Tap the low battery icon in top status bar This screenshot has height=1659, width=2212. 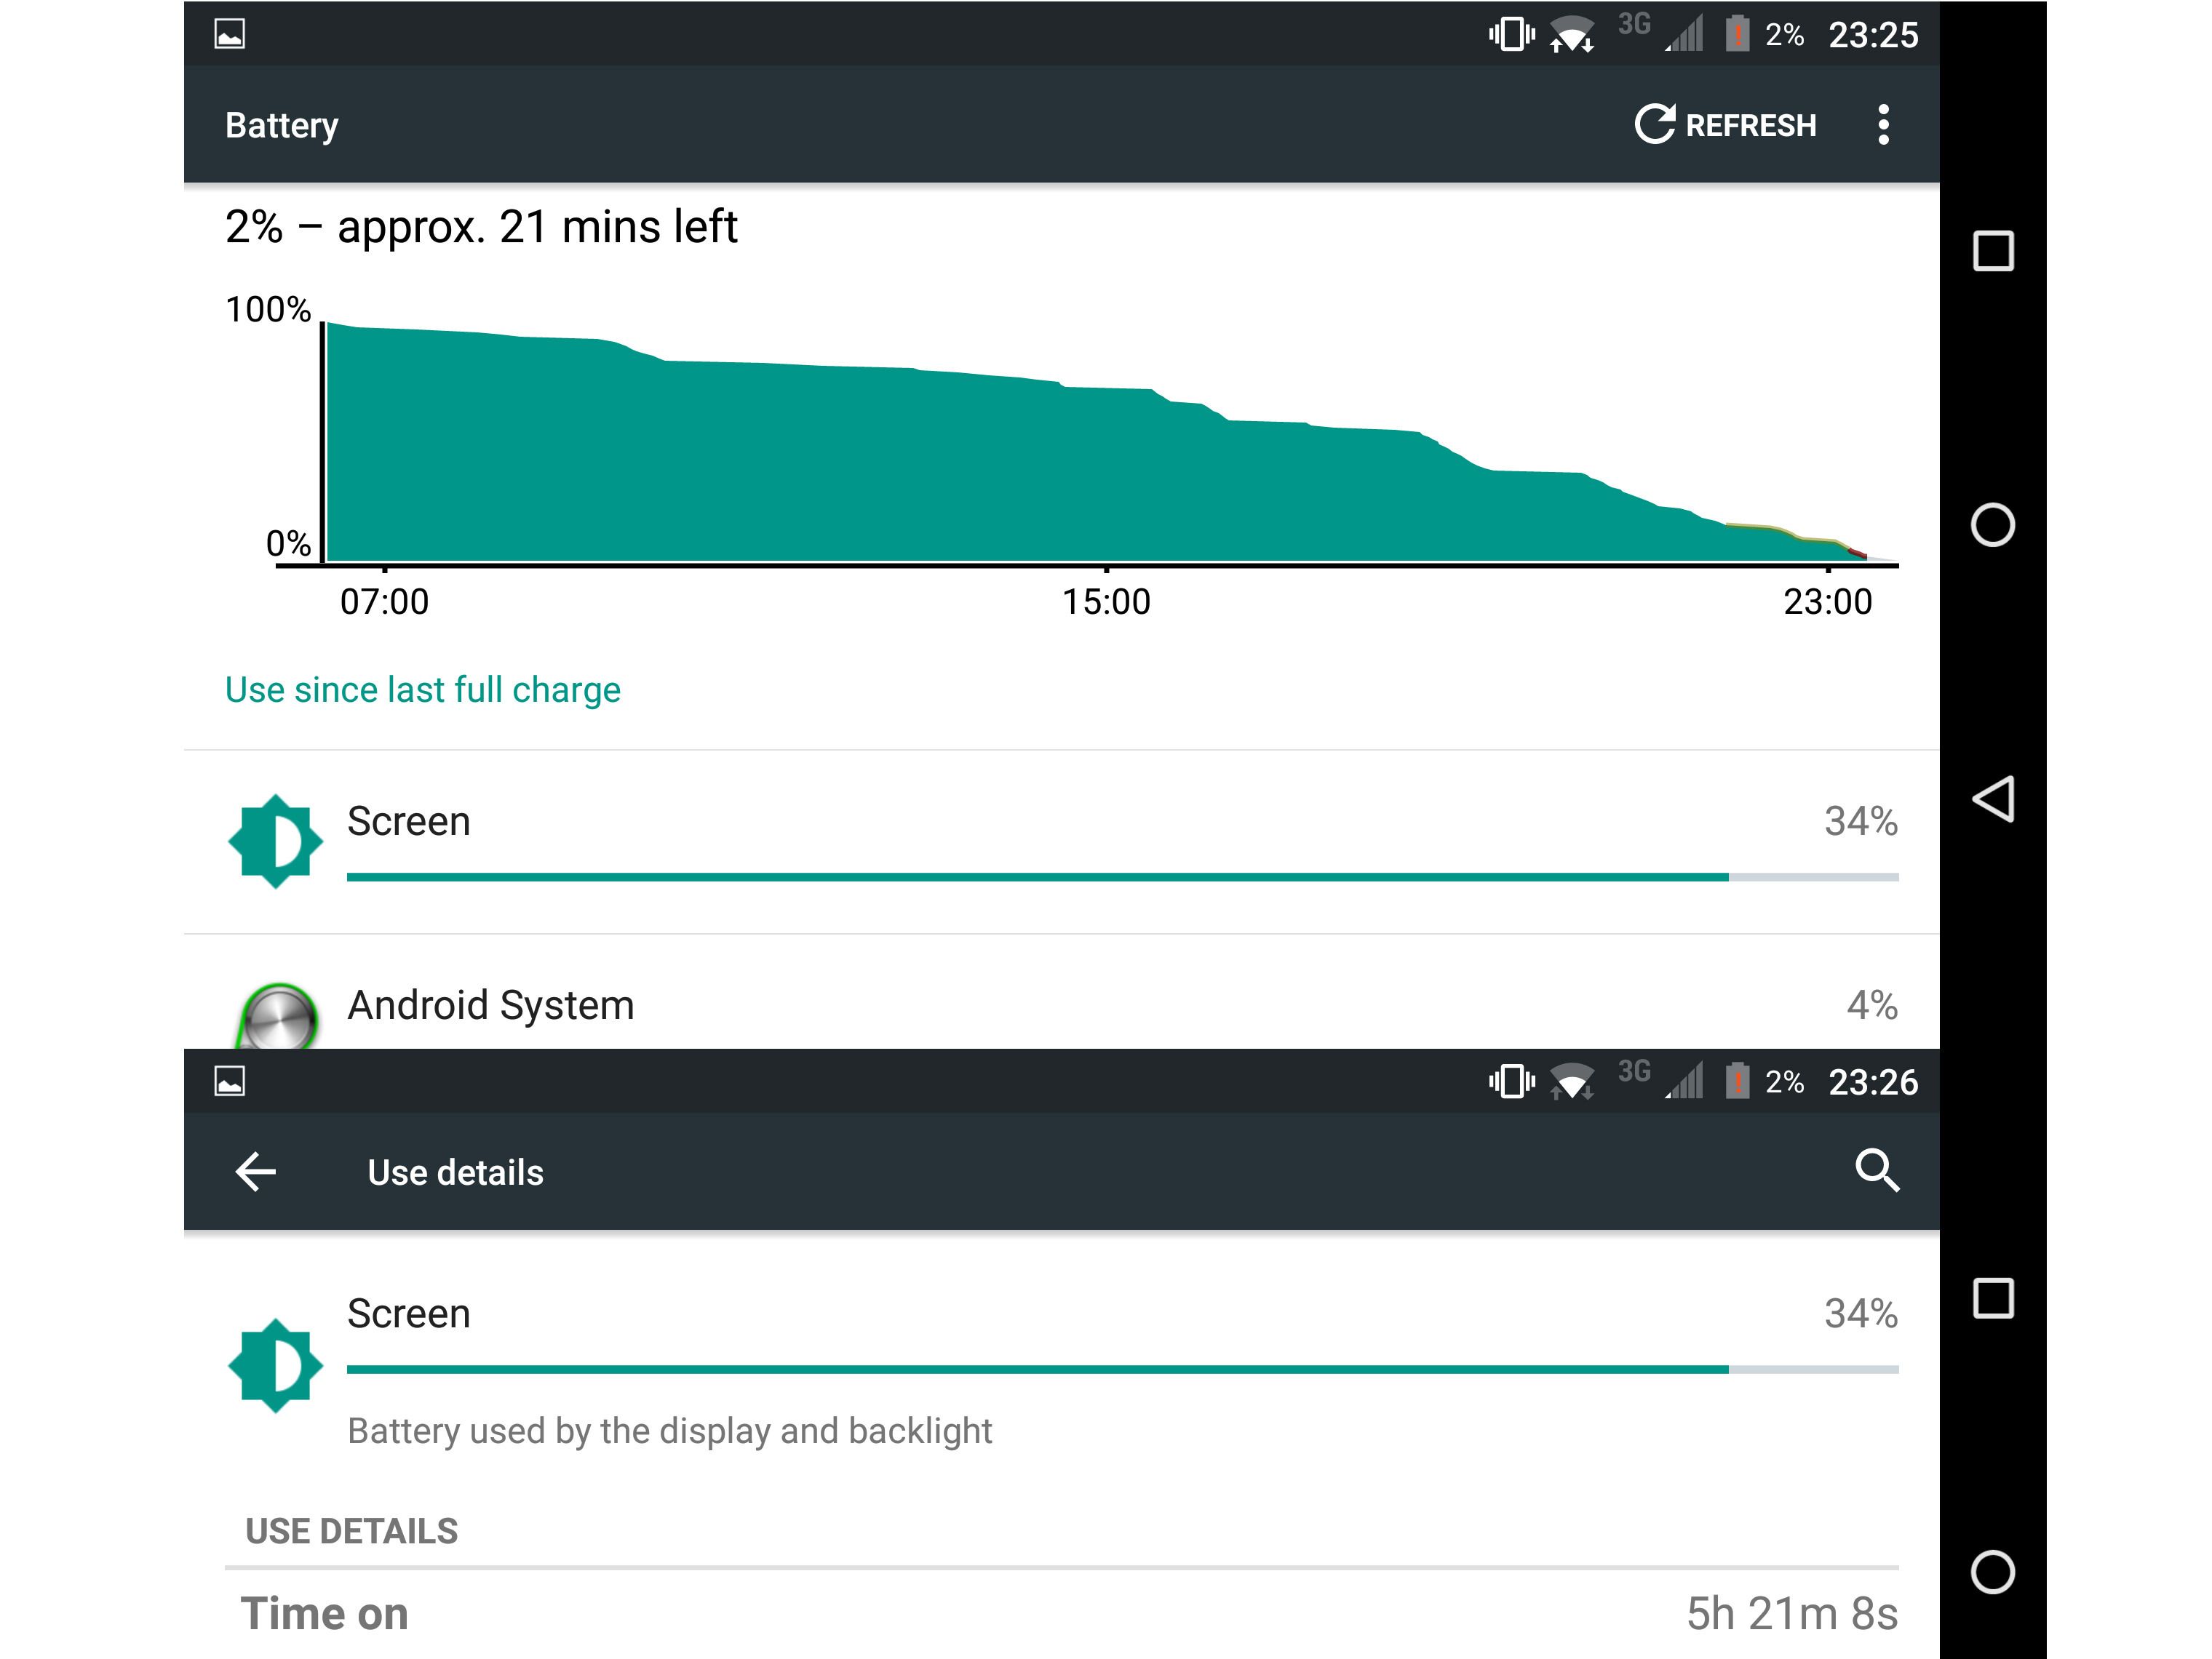(1737, 34)
